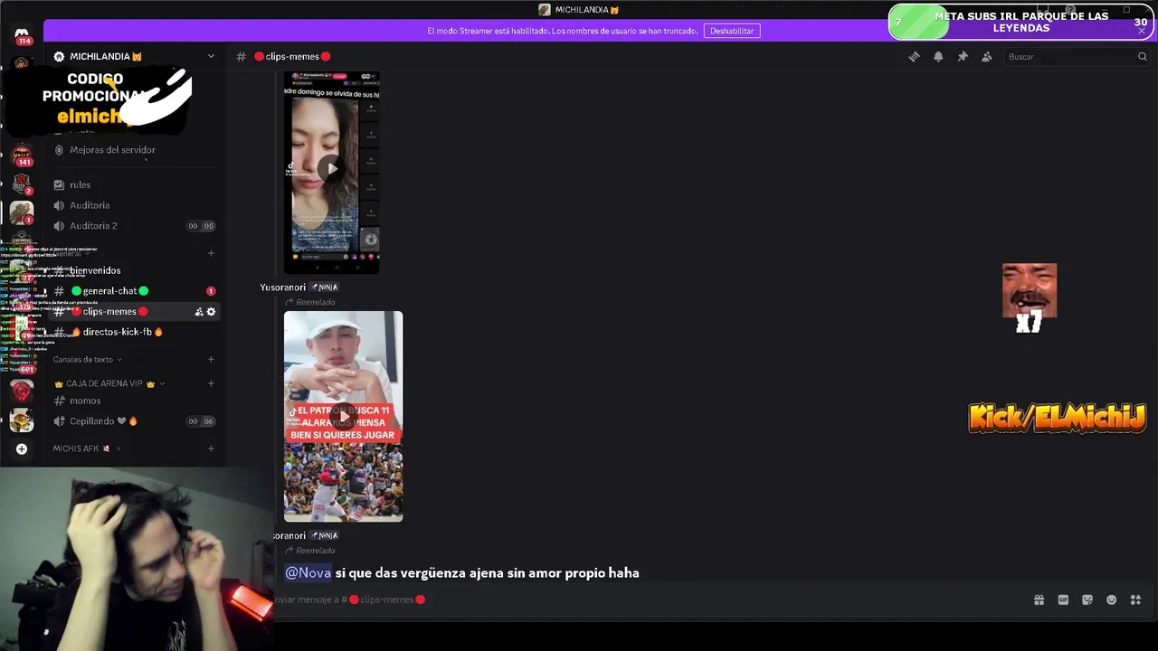
Task: Click the 00 05 counter on Auditoria 2
Action: 201,226
